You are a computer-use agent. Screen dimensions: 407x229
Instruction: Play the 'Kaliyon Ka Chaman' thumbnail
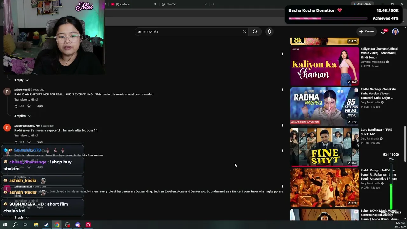324,66
